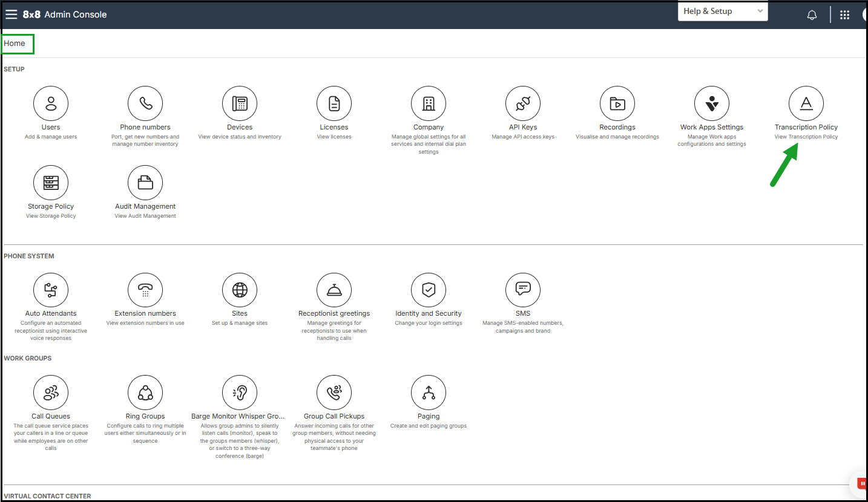Click 'Set up & manage sites' text

click(x=240, y=323)
